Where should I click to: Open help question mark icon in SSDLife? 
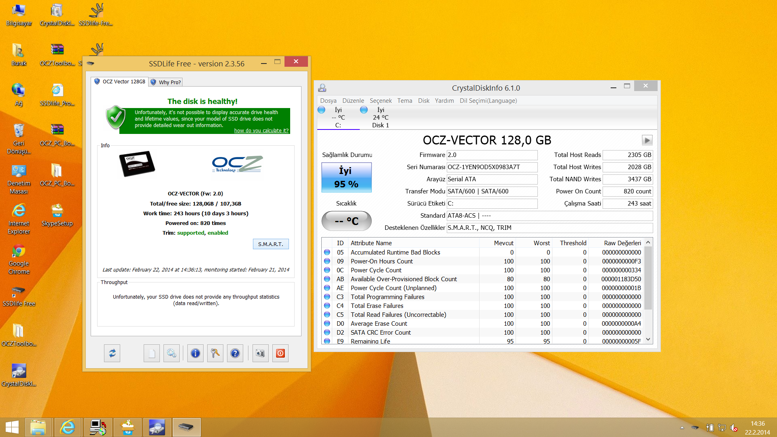(x=235, y=353)
